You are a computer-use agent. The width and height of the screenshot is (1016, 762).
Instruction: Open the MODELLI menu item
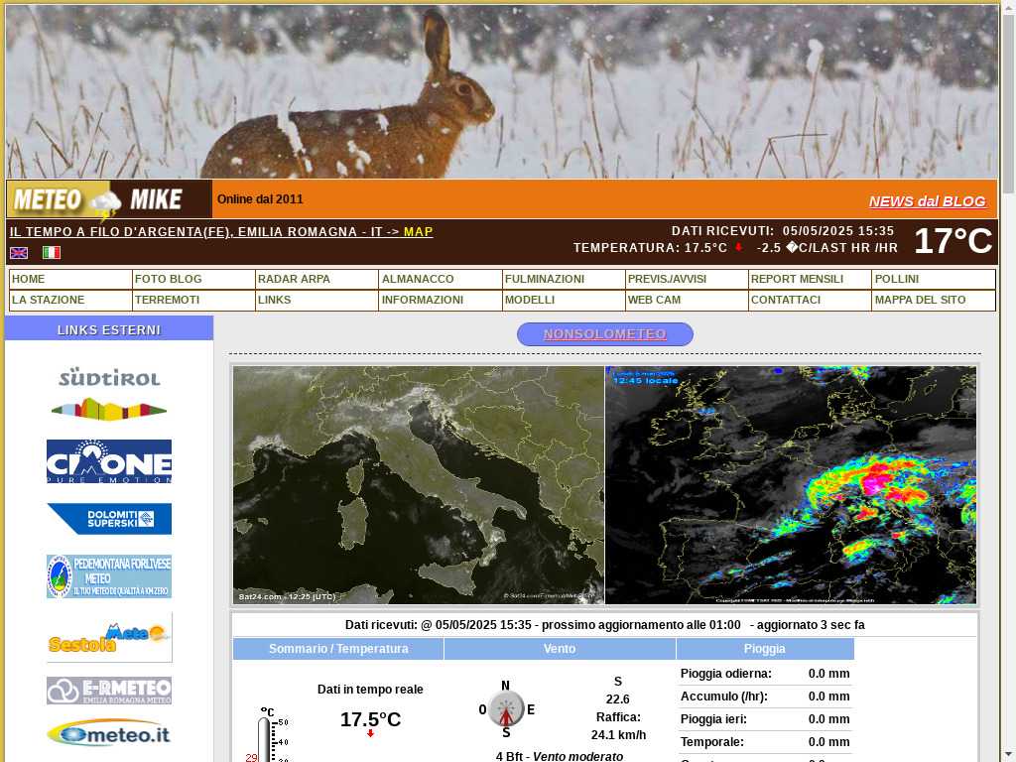point(564,300)
